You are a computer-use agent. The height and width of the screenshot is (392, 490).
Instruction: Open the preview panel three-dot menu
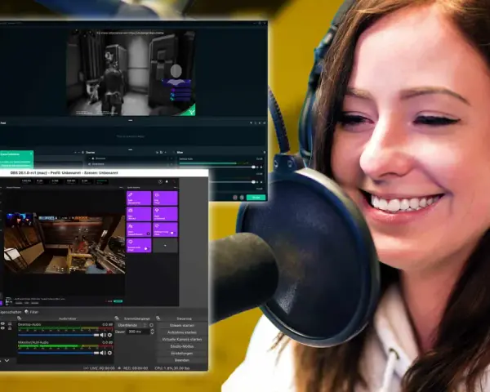(121, 188)
